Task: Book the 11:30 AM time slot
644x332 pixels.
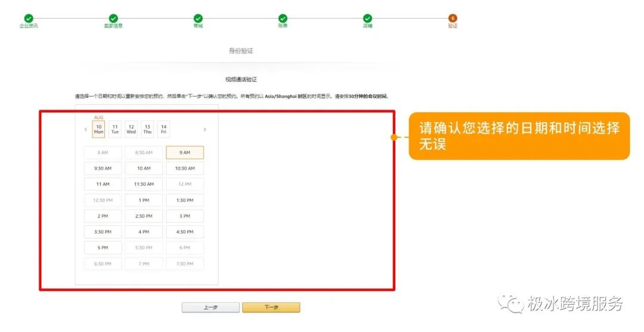Action: [144, 184]
